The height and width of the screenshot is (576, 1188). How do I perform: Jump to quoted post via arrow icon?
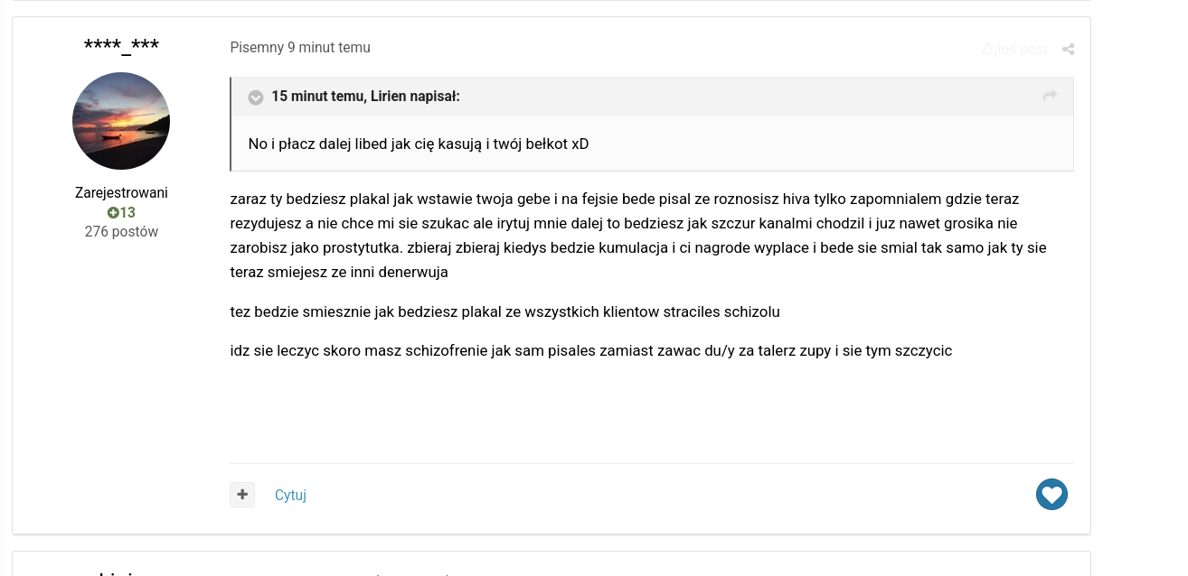tap(1050, 96)
